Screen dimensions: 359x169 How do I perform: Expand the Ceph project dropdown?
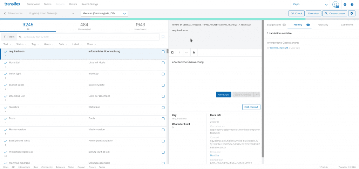click(310, 5)
